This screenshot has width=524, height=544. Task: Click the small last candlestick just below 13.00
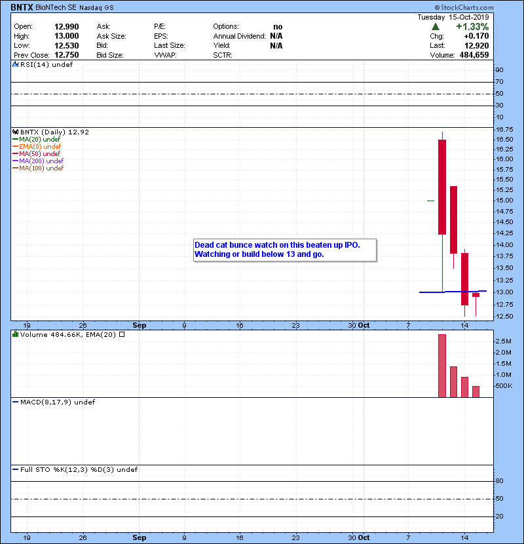click(476, 295)
